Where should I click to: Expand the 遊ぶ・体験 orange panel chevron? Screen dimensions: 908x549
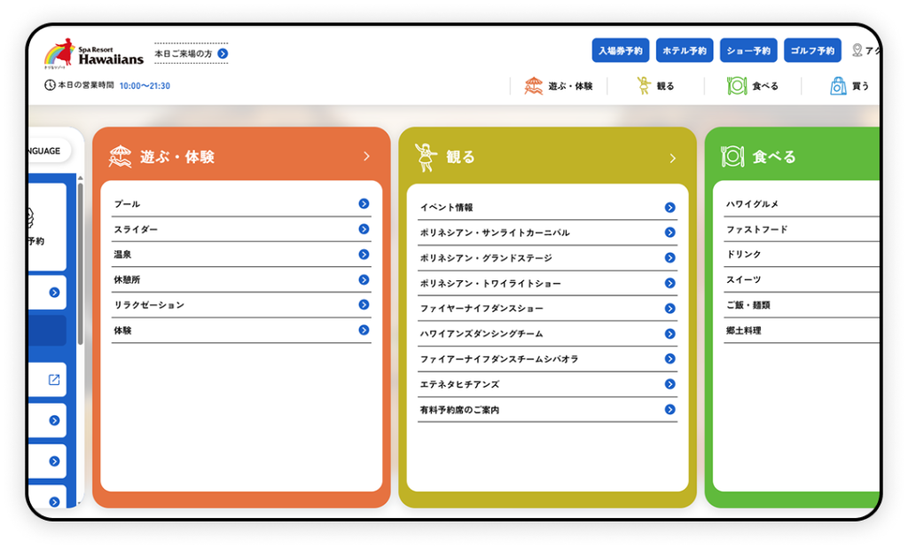pyautogui.click(x=366, y=157)
